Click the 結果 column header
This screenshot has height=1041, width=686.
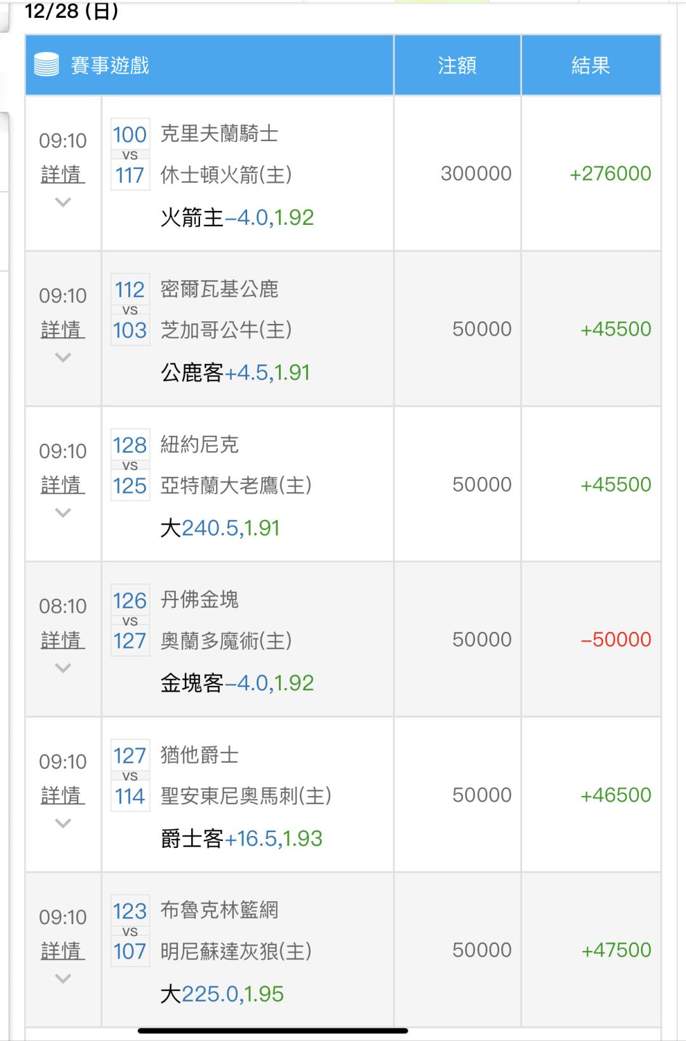(590, 65)
